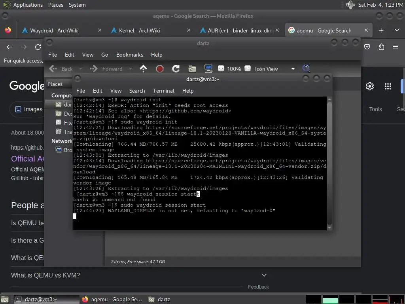Open View menu in terminal window
The height and width of the screenshot is (304, 405).
[x=116, y=91]
